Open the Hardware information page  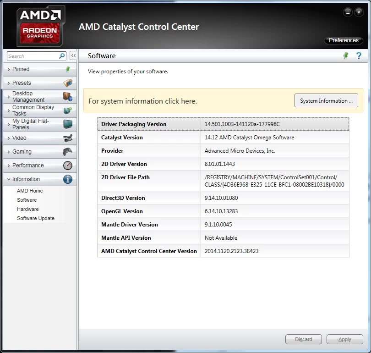click(x=27, y=210)
